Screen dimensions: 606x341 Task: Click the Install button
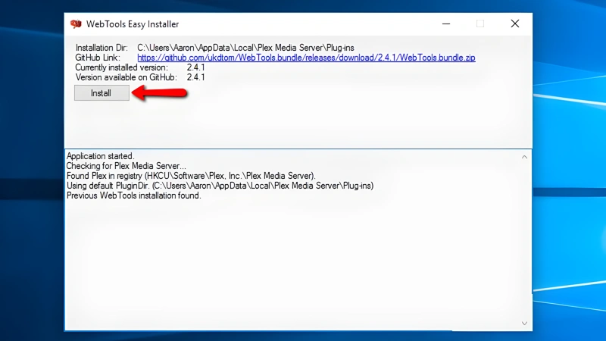point(102,93)
